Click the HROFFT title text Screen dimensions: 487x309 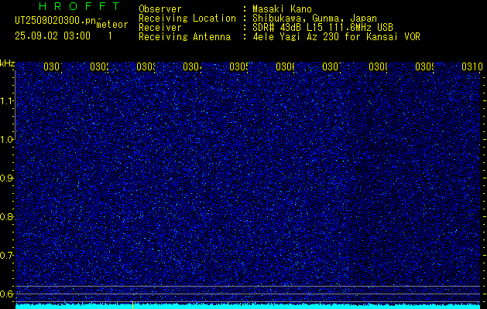[79, 6]
